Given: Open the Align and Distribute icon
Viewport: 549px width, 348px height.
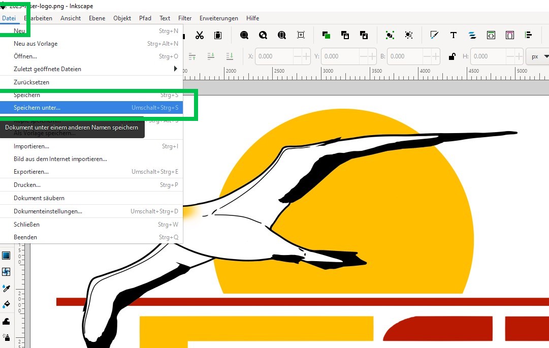Looking at the screenshot, I should [x=529, y=35].
